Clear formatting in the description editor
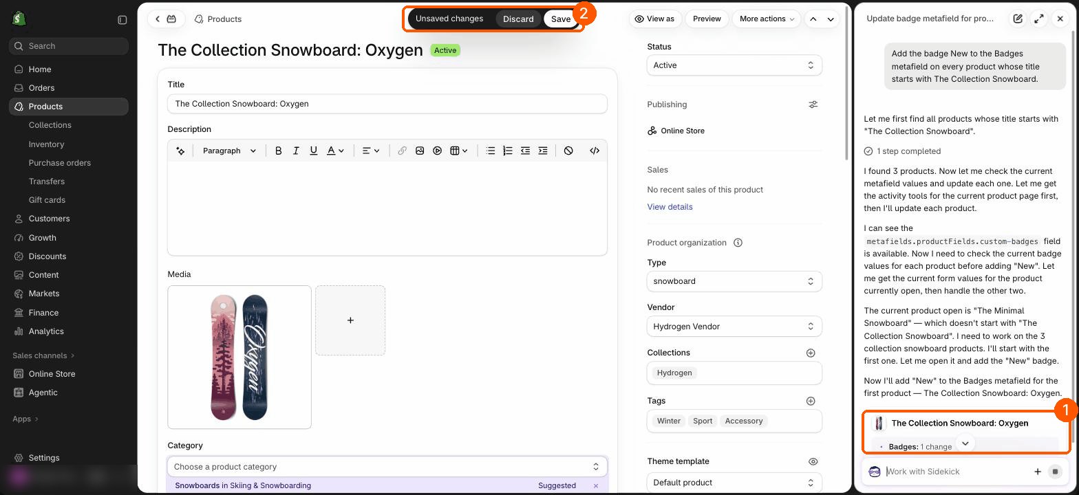The image size is (1079, 495). tap(568, 151)
